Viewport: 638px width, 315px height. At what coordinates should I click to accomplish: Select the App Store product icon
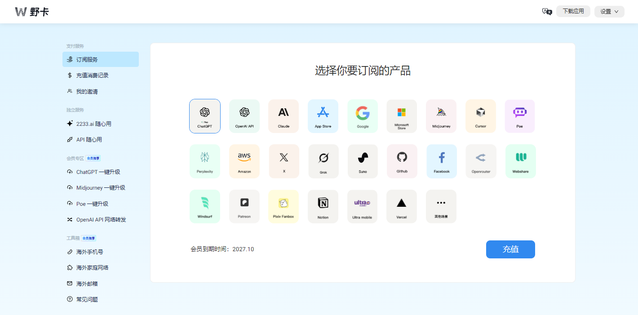point(323,116)
